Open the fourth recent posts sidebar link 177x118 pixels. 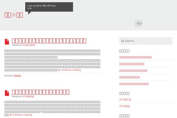click(130, 77)
